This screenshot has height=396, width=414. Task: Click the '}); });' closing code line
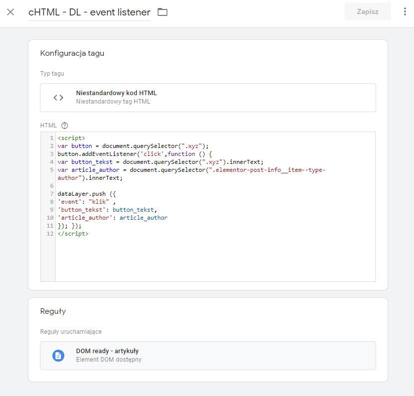pyautogui.click(x=69, y=226)
